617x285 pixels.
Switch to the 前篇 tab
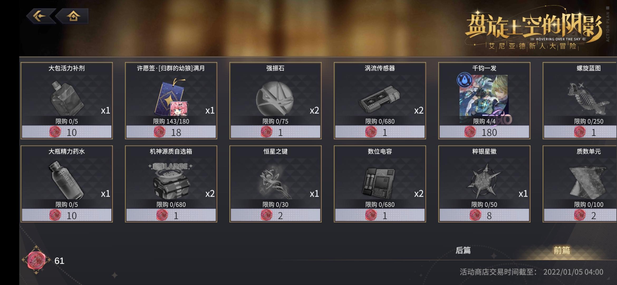pyautogui.click(x=562, y=250)
